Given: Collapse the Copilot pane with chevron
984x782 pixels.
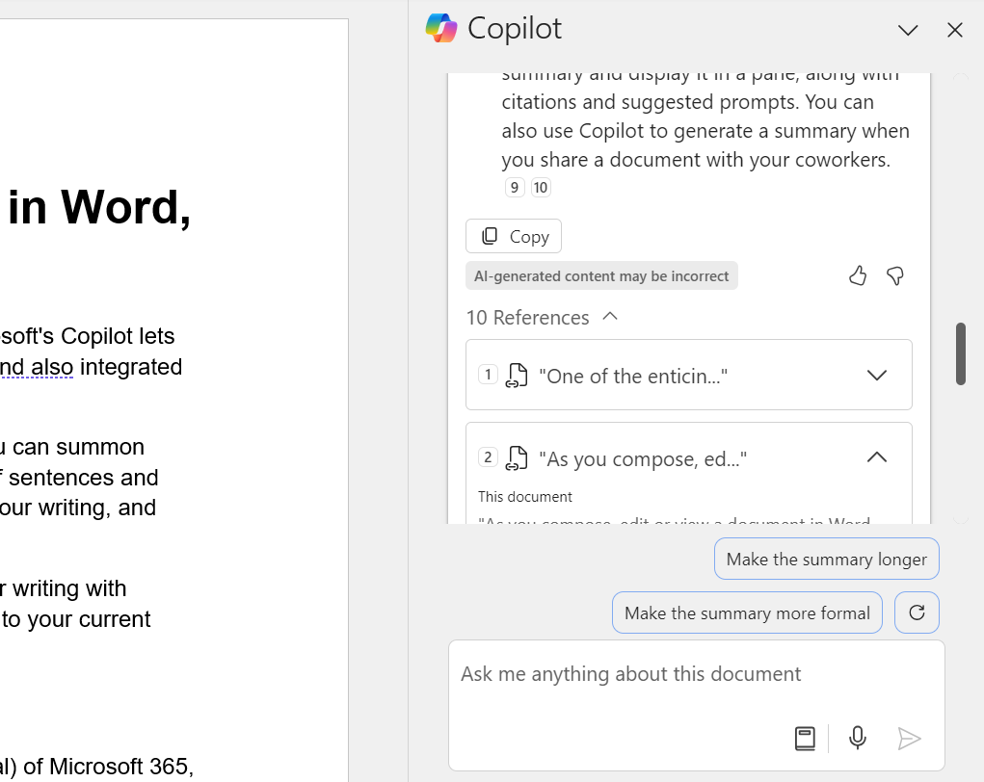Looking at the screenshot, I should pyautogui.click(x=908, y=30).
